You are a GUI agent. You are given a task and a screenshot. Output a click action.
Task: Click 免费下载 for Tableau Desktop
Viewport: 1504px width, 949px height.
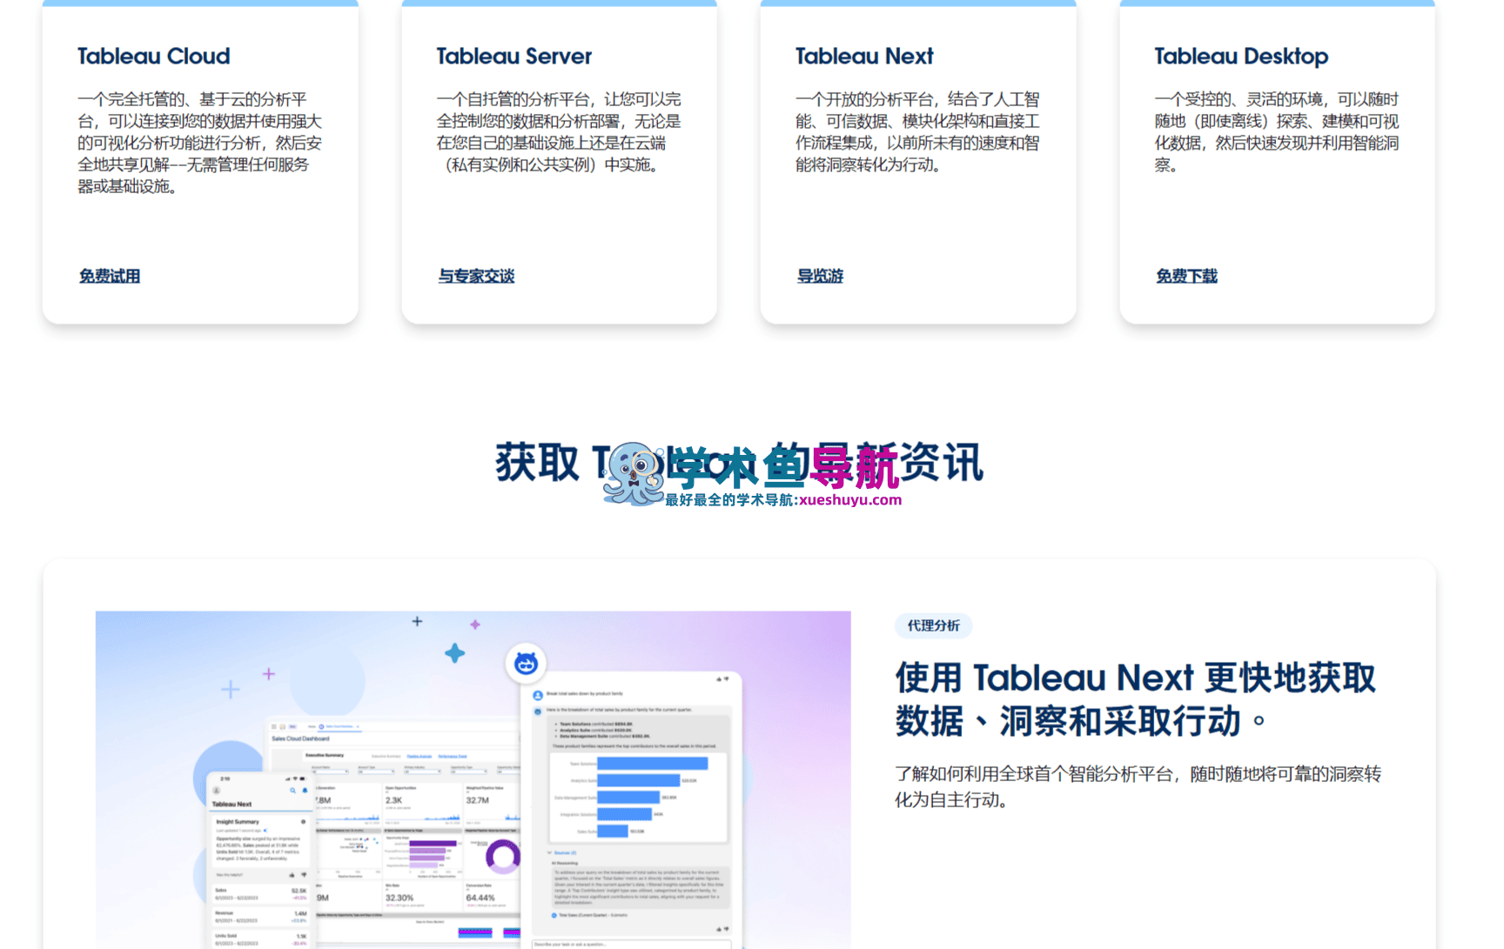click(x=1186, y=276)
